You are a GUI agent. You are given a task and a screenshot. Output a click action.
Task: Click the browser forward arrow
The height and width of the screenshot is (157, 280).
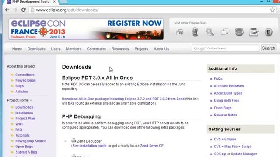15,10
